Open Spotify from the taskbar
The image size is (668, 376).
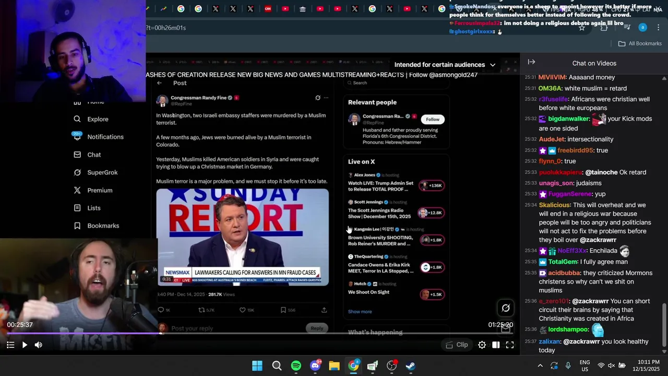pos(296,366)
